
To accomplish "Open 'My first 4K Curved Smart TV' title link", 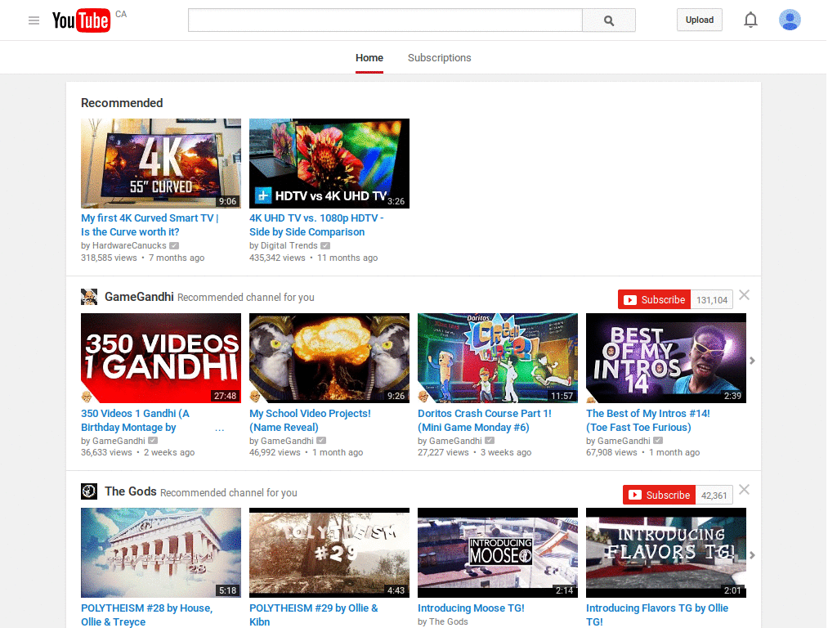I will pyautogui.click(x=150, y=225).
